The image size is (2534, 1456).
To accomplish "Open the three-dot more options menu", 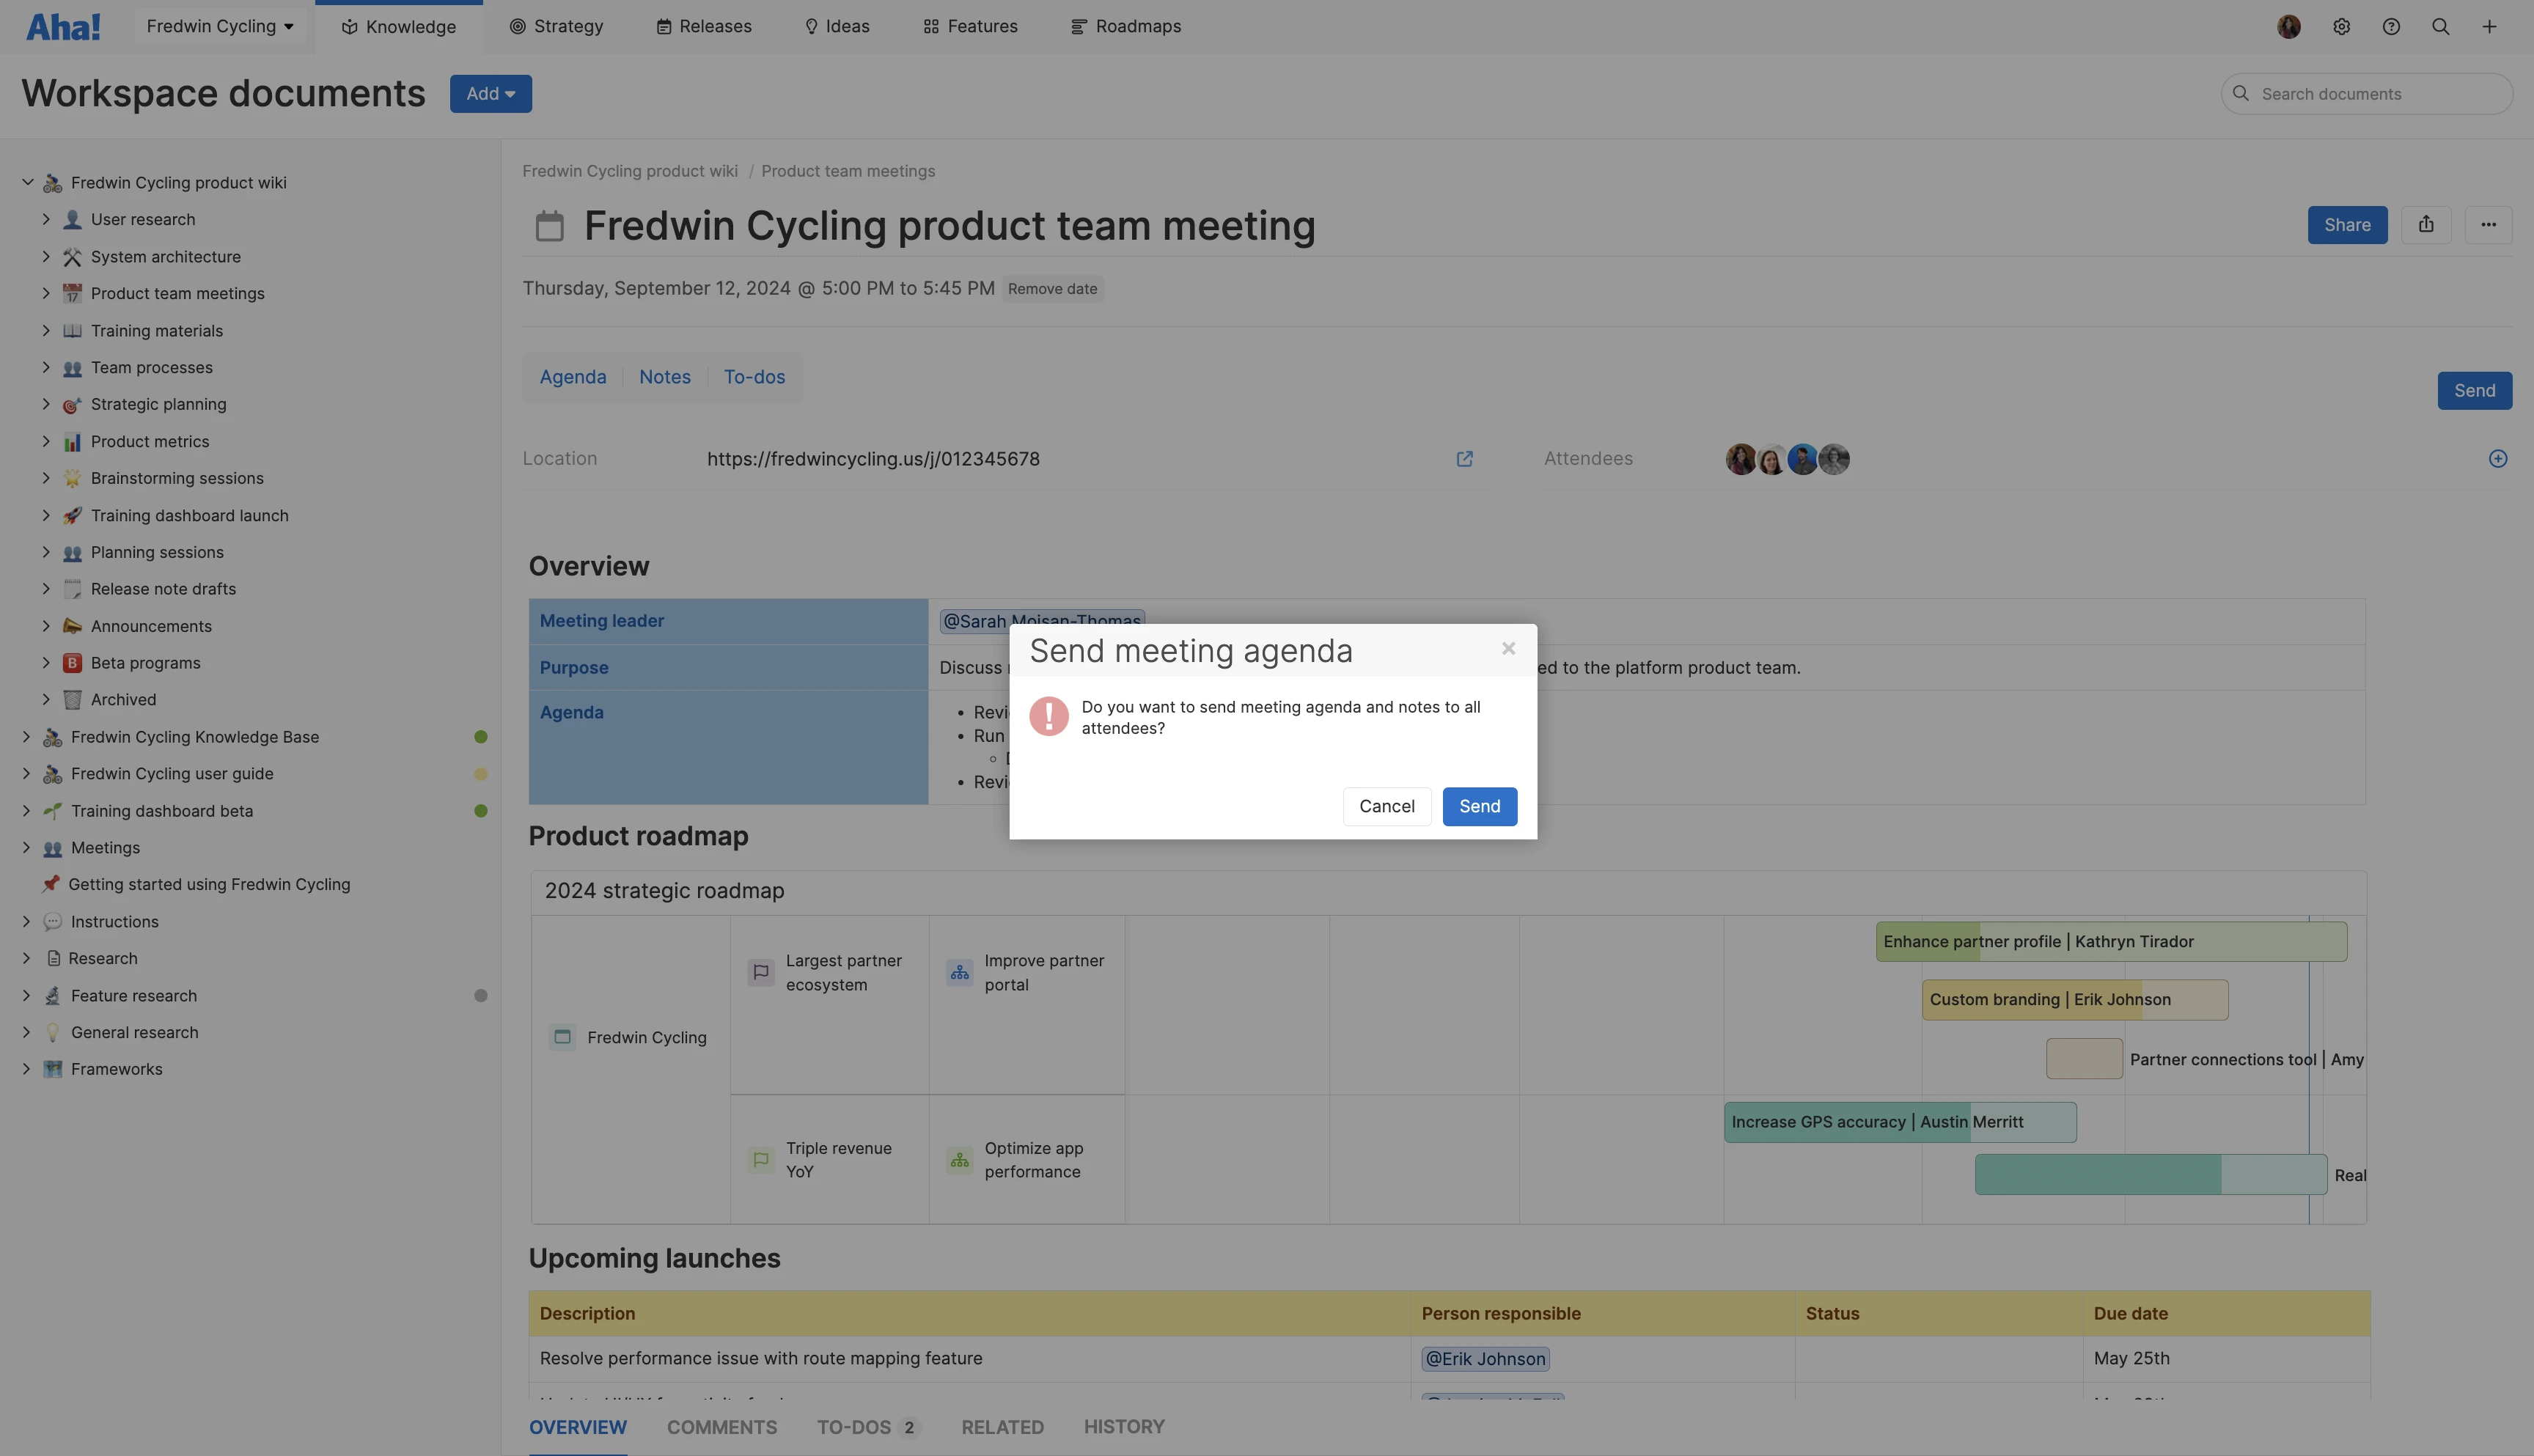I will [x=2488, y=225].
